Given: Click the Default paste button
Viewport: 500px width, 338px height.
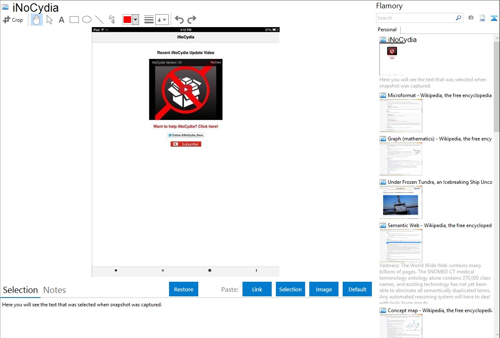Looking at the screenshot, I should (357, 289).
